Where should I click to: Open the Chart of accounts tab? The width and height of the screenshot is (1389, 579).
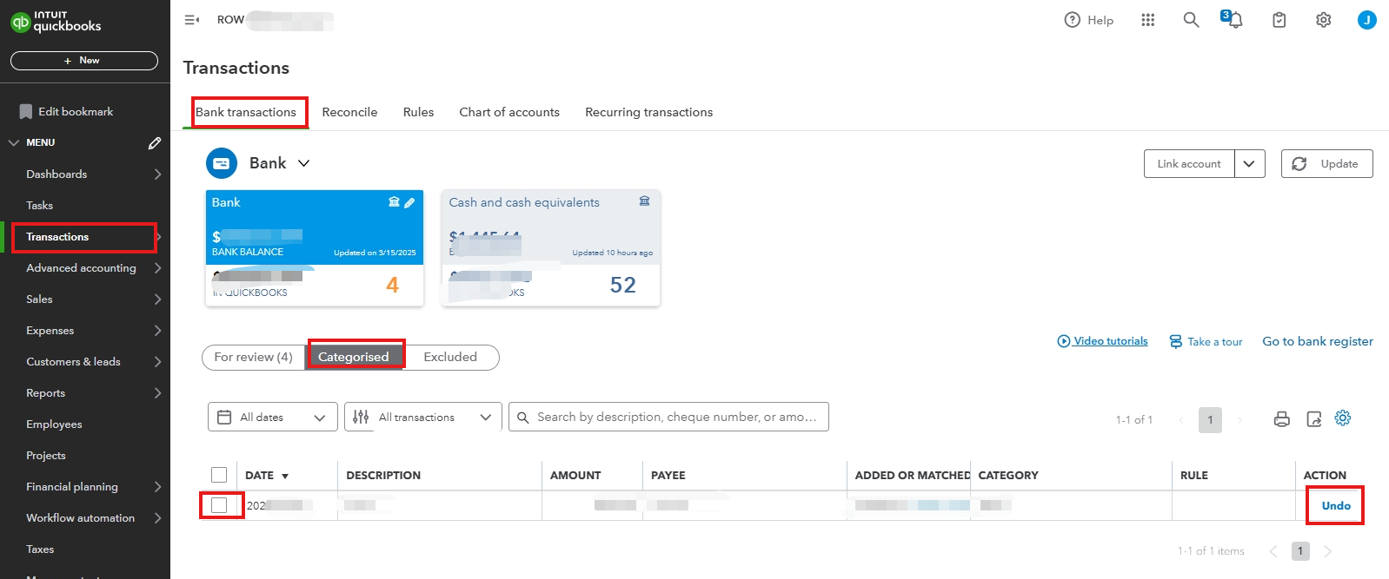(x=509, y=112)
